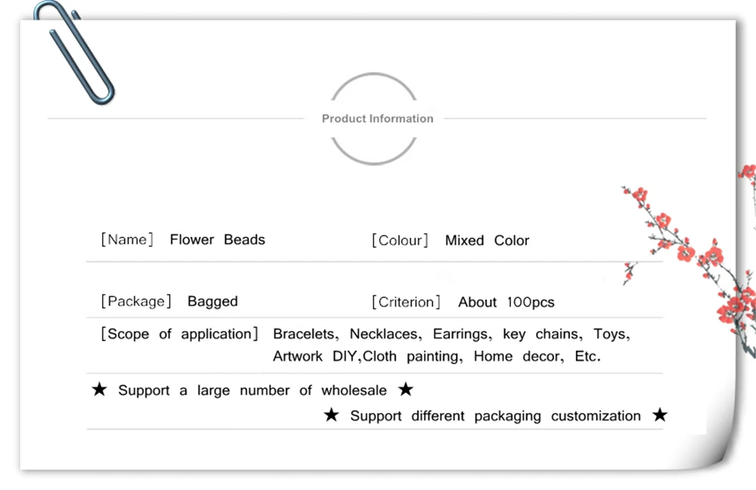Image resolution: width=756 pixels, height=490 pixels.
Task: Select the 'About 100pcs' value
Action: coord(507,302)
